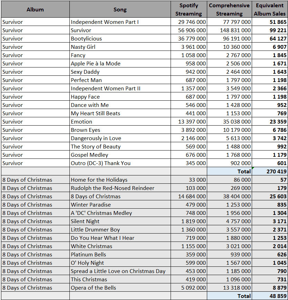
Task: Click the song cell Independent Women Part I
Action: point(120,22)
